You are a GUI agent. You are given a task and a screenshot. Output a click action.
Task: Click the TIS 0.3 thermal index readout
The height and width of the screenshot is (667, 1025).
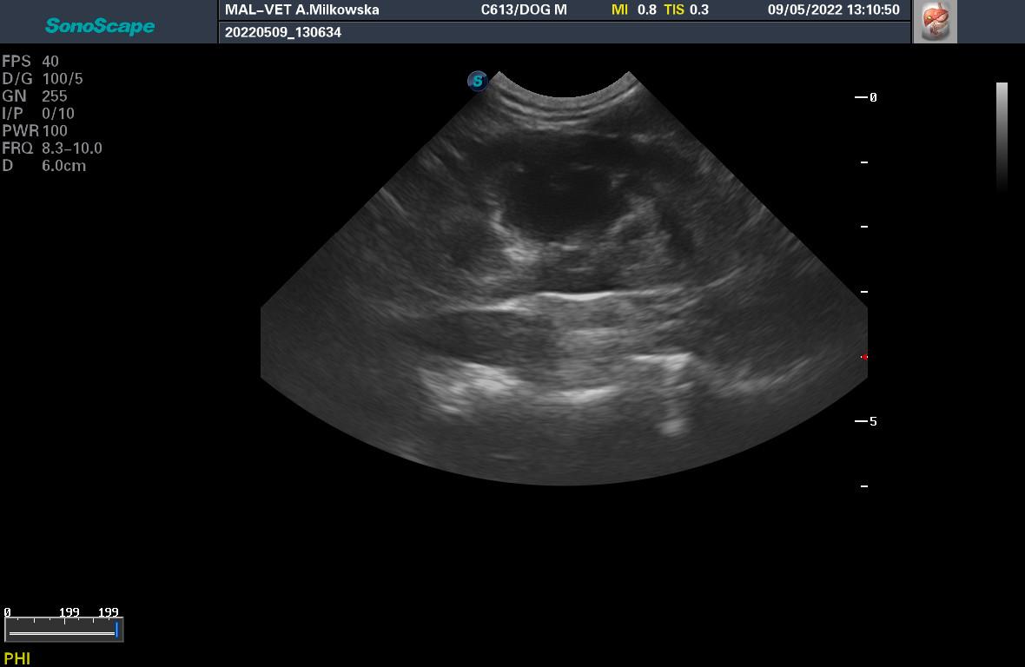(x=686, y=10)
